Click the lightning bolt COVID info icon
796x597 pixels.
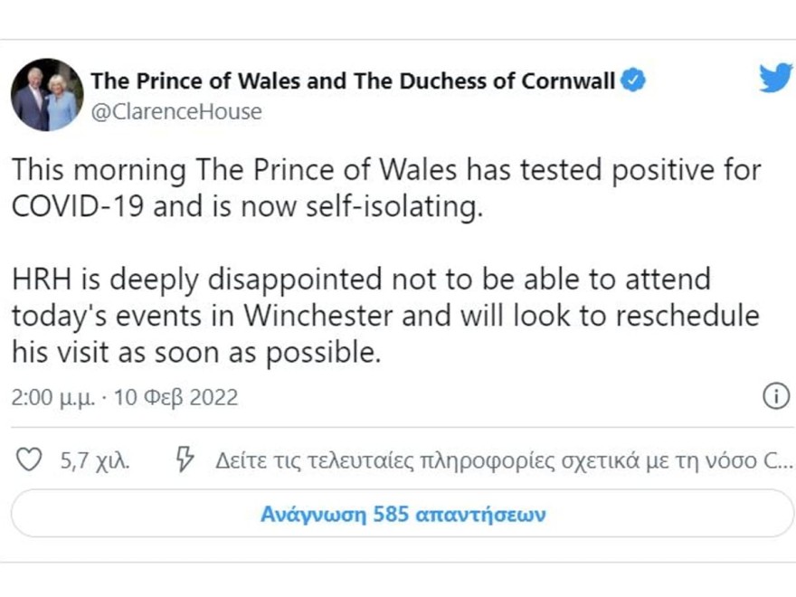[184, 460]
